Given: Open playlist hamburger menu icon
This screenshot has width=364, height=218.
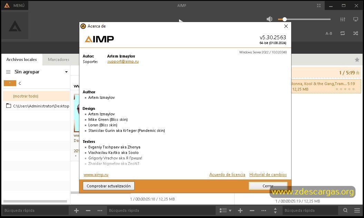Looking at the screenshot, I should [357, 210].
